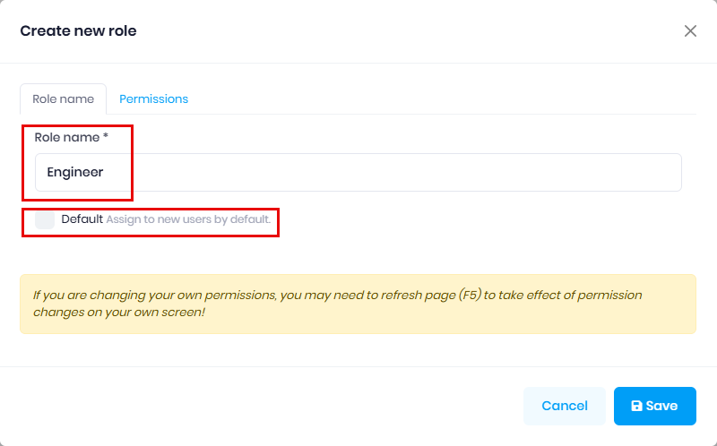The image size is (717, 446).
Task: Cancel creating the new role
Action: [565, 406]
